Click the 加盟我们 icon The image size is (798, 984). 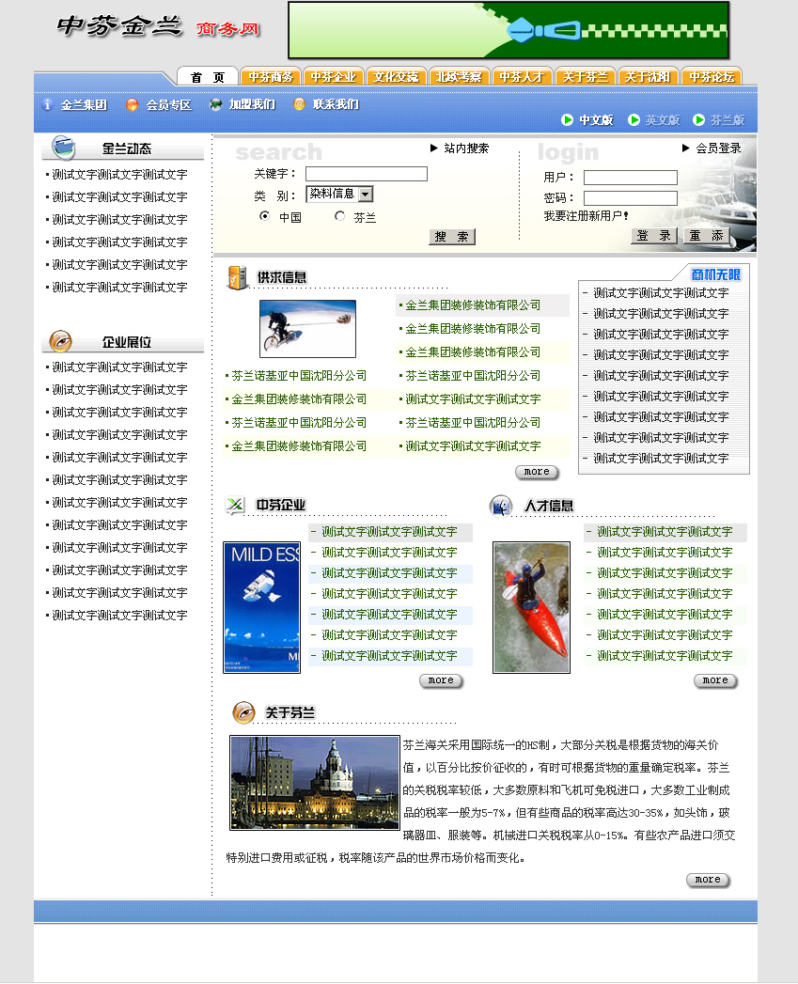(215, 104)
